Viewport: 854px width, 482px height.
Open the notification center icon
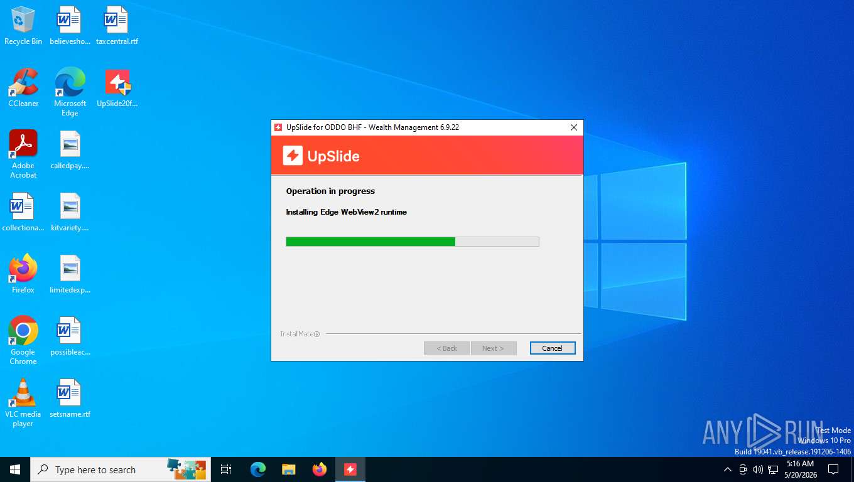point(833,469)
